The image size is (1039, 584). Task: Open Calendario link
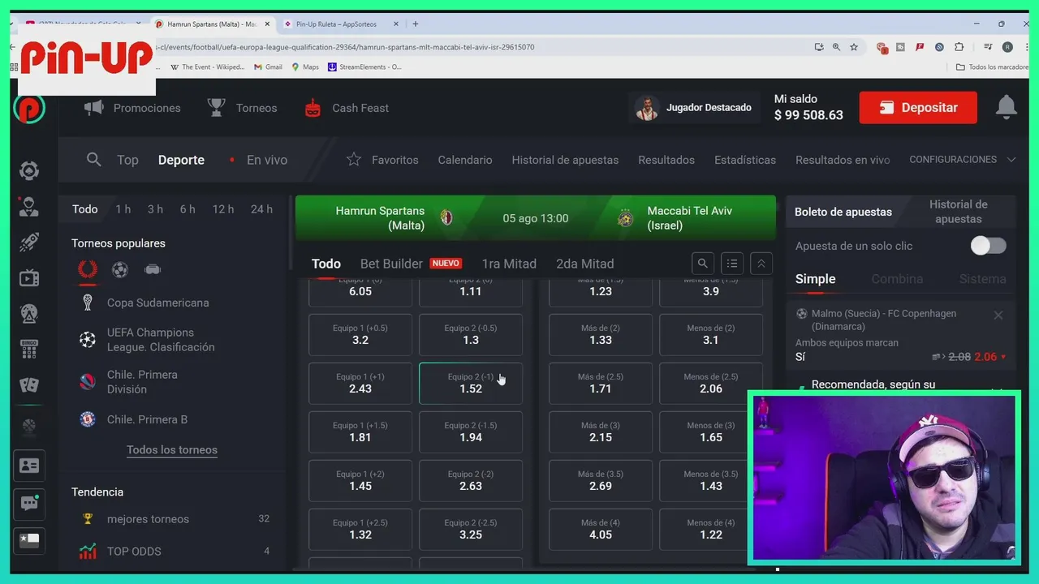click(x=465, y=160)
